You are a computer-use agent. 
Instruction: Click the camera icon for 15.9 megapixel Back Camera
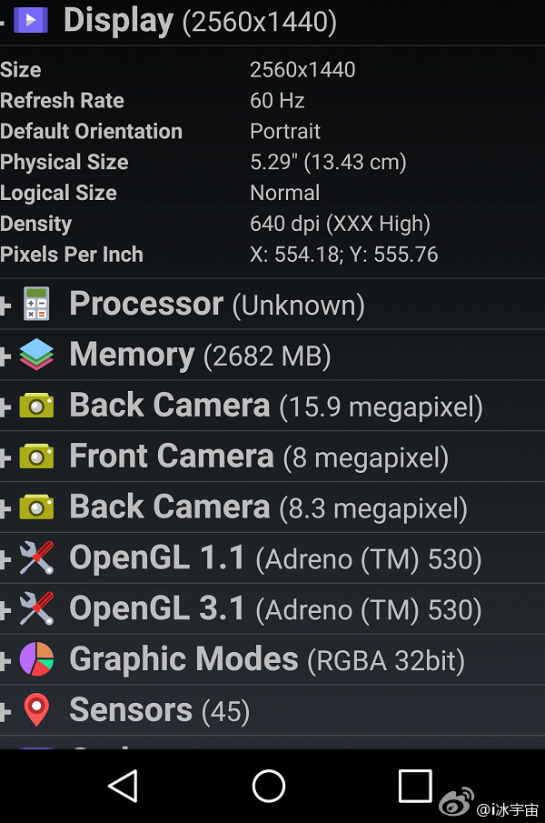[36, 406]
